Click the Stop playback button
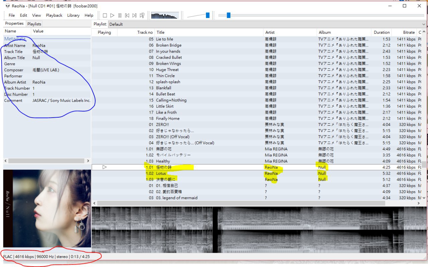 [x=105, y=15]
